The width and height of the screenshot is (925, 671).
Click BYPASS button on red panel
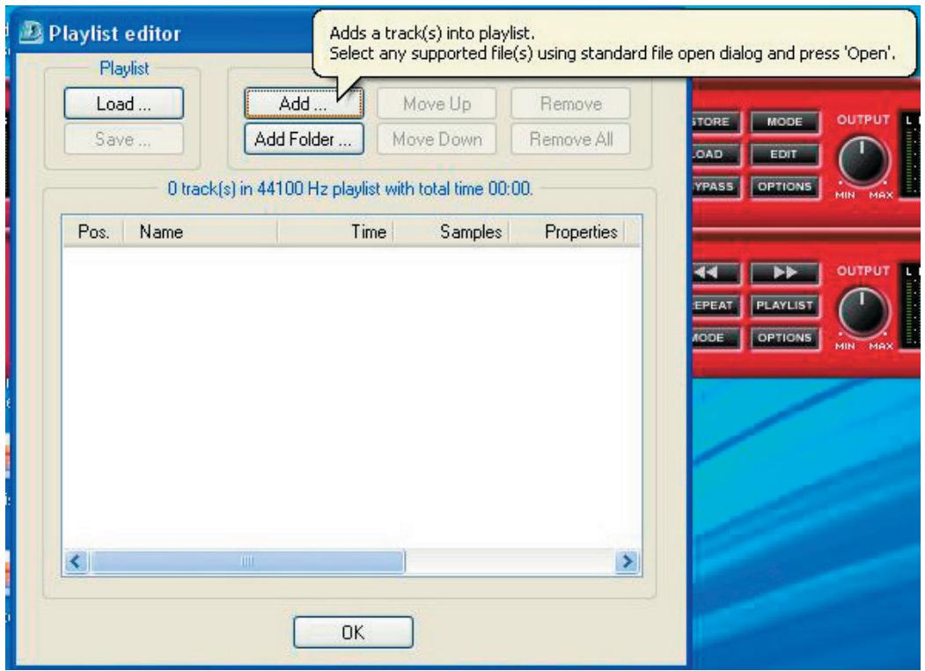point(715,187)
